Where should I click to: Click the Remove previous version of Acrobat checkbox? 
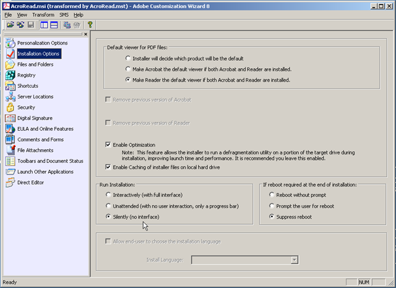coord(108,100)
